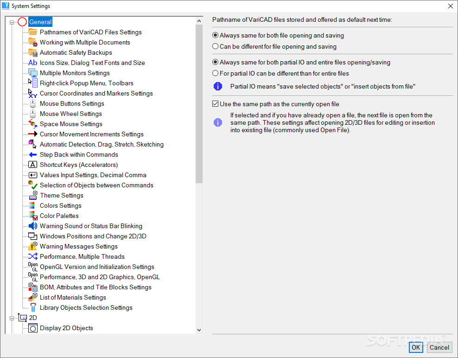Click the 2D section drawing icon
This screenshot has height=358, width=458.
[x=23, y=318]
